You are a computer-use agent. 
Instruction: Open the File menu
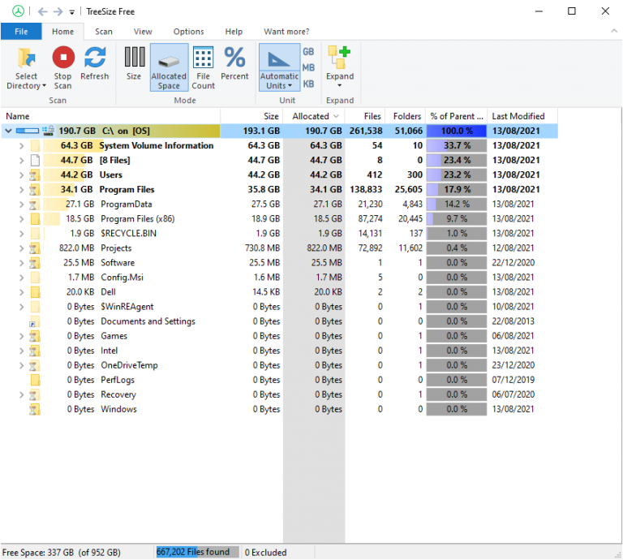(21, 32)
